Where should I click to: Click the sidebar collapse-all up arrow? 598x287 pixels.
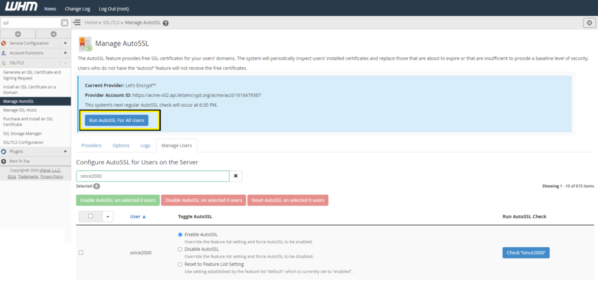pyautogui.click(x=18, y=34)
